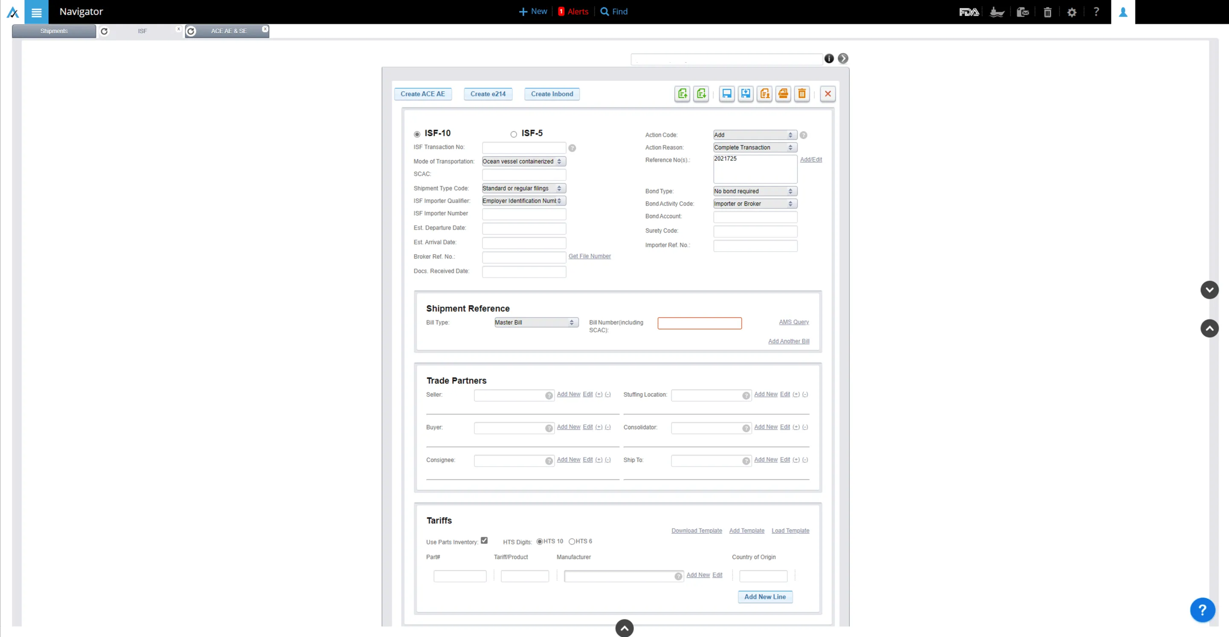Select HTS 6 digits radio option
Viewport: 1229px width, 637px height.
pyautogui.click(x=572, y=541)
